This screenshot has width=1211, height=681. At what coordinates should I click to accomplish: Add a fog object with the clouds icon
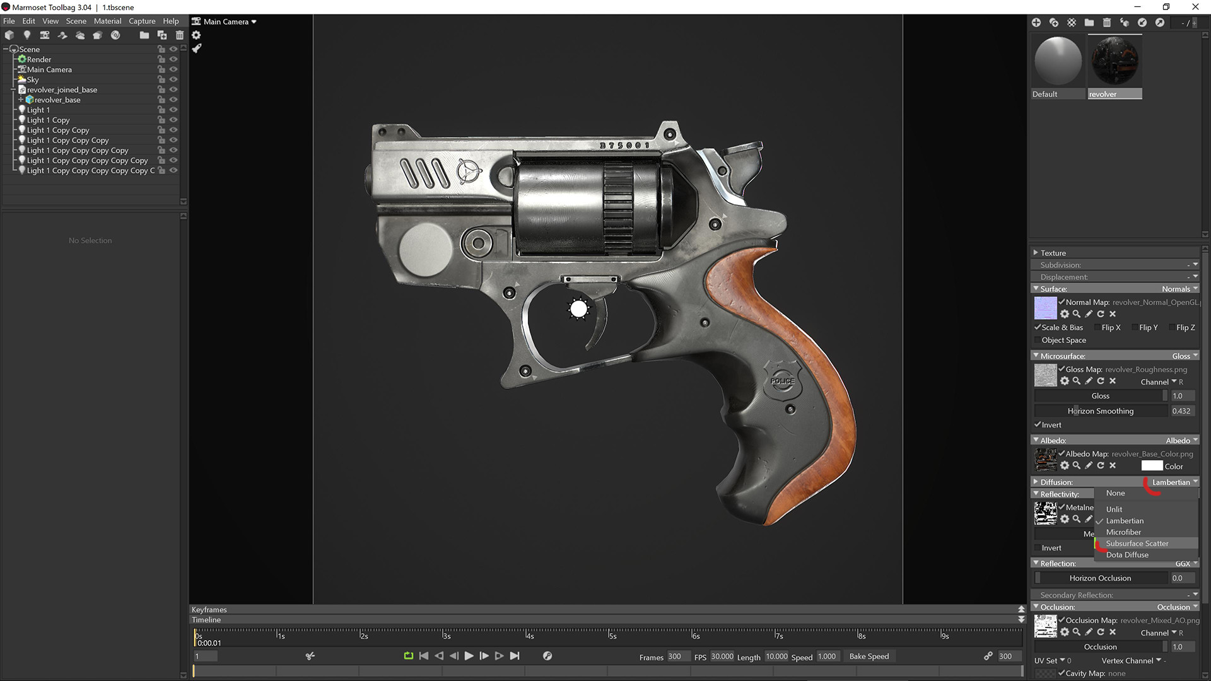pos(80,35)
